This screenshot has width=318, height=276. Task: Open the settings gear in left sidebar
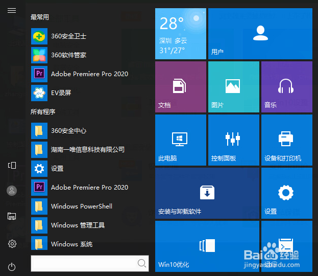(12, 244)
